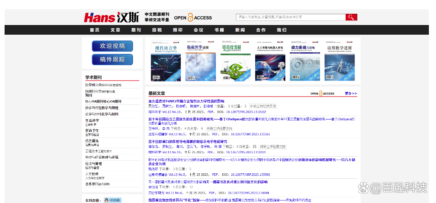Click the 稿件跟踪 button

[112, 59]
